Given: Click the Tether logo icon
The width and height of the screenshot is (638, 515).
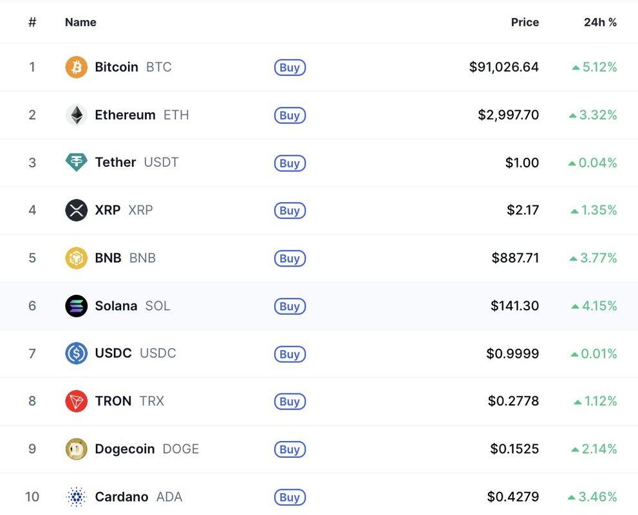Looking at the screenshot, I should tap(76, 162).
